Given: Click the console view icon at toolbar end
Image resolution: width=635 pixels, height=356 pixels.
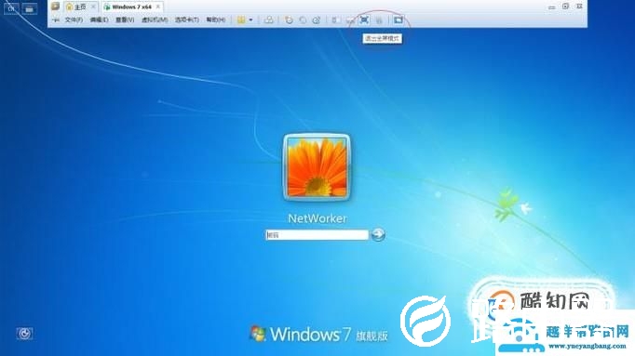Looking at the screenshot, I should [x=399, y=20].
